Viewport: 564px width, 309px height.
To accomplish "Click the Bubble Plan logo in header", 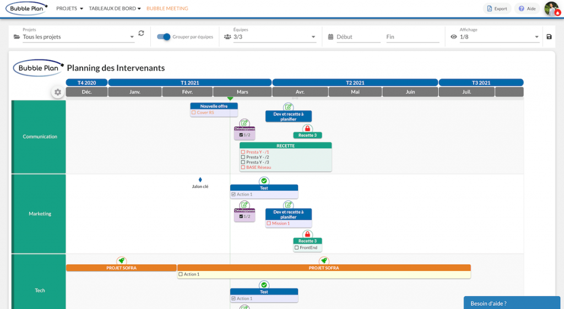I will [x=26, y=8].
